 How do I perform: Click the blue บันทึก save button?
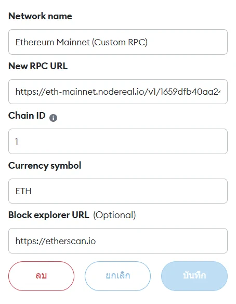coord(194,276)
